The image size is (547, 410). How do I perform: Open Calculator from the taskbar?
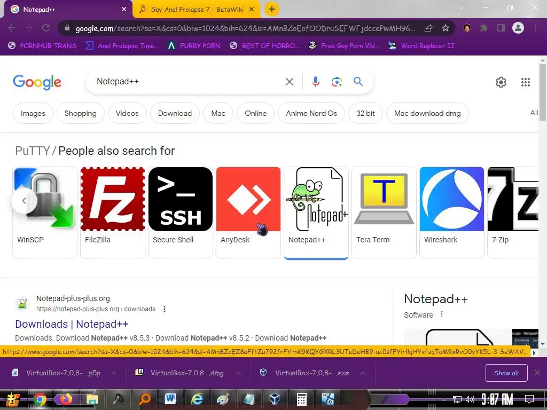point(301,399)
